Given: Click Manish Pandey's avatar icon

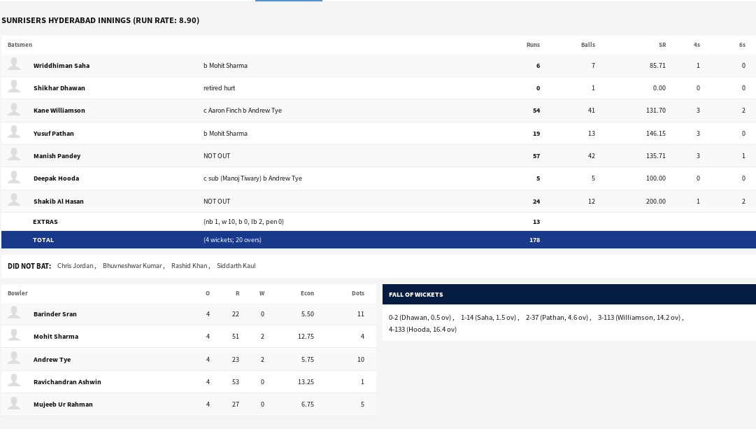Looking at the screenshot, I should click(x=15, y=155).
